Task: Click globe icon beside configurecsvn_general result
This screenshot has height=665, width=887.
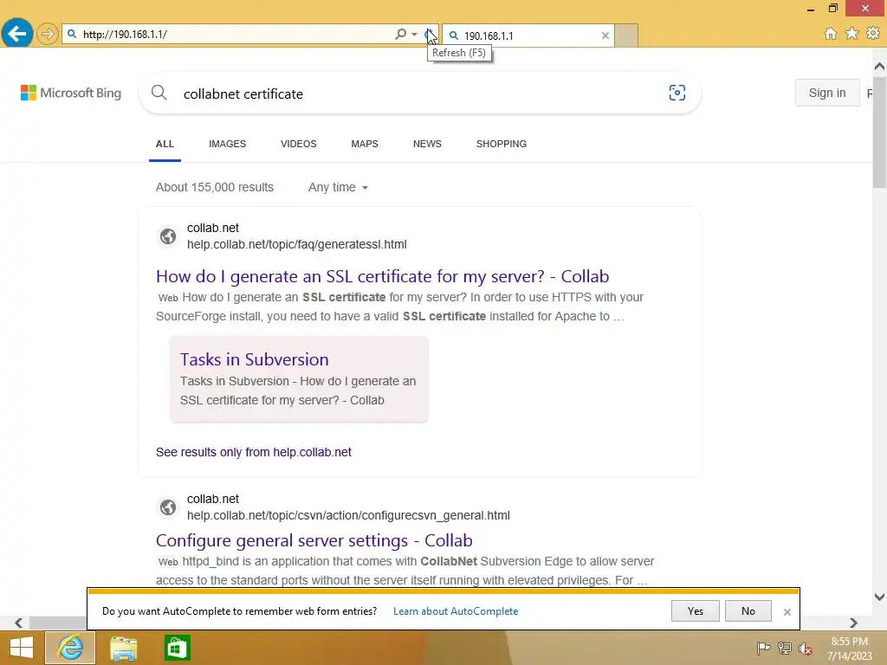Action: (x=168, y=507)
